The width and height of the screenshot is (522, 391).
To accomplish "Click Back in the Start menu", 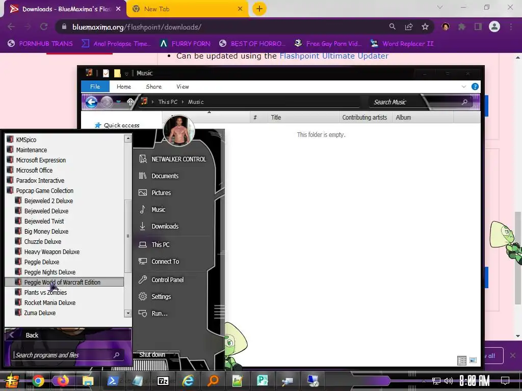I will 32,335.
